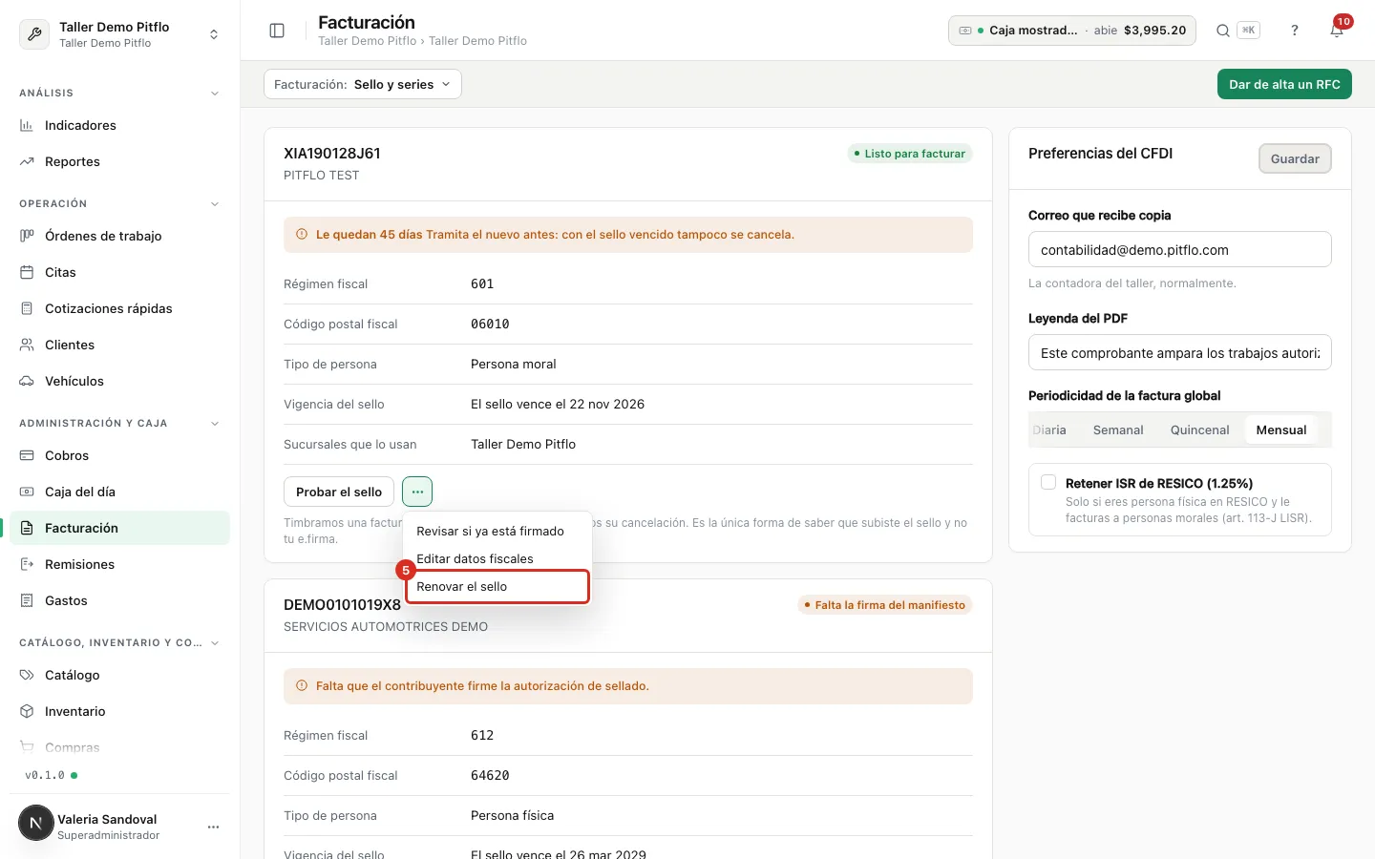This screenshot has height=859, width=1375.
Task: Select Quincenal periodicity option
Action: pos(1199,430)
